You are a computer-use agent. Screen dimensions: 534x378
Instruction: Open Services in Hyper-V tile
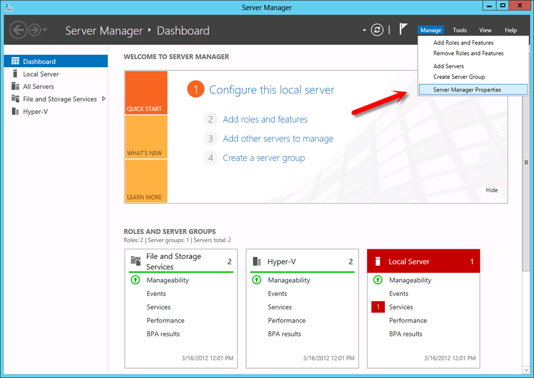click(280, 307)
